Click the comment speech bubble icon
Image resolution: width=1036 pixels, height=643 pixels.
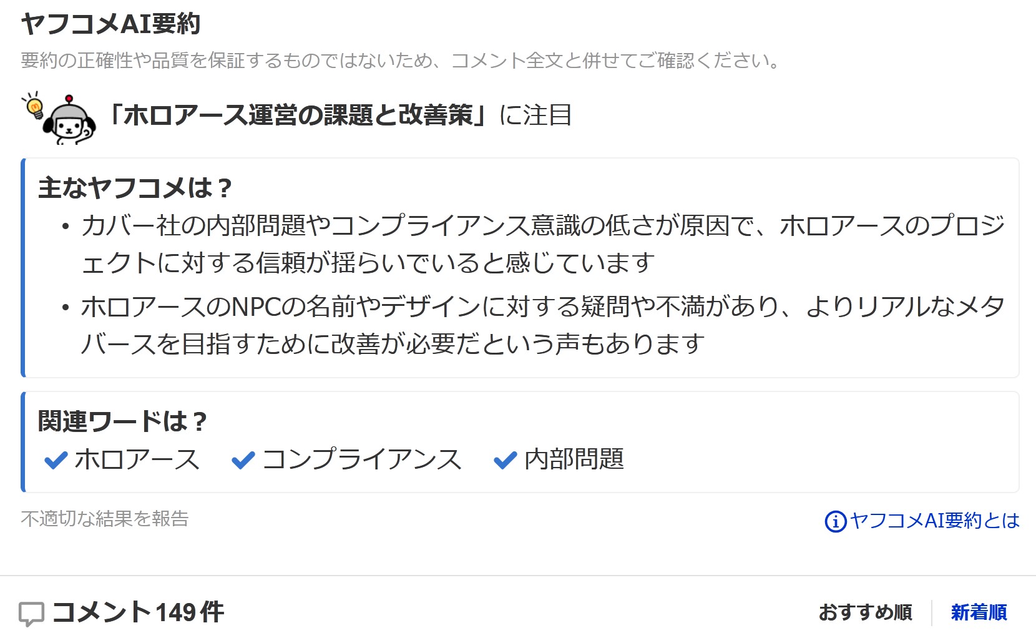click(31, 614)
